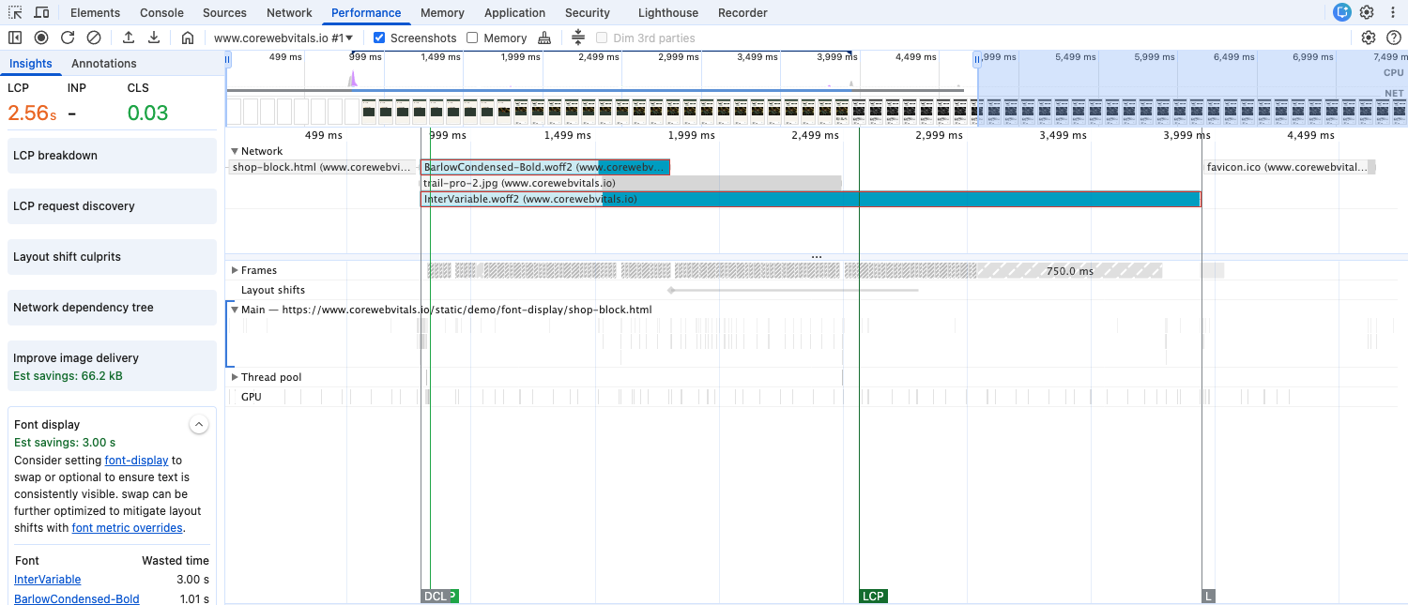Click the InterVariable font link
The image size is (1408, 605).
point(47,580)
